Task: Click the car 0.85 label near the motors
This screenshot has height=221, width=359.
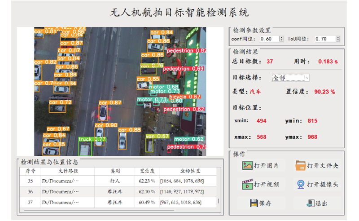Action: [148, 79]
